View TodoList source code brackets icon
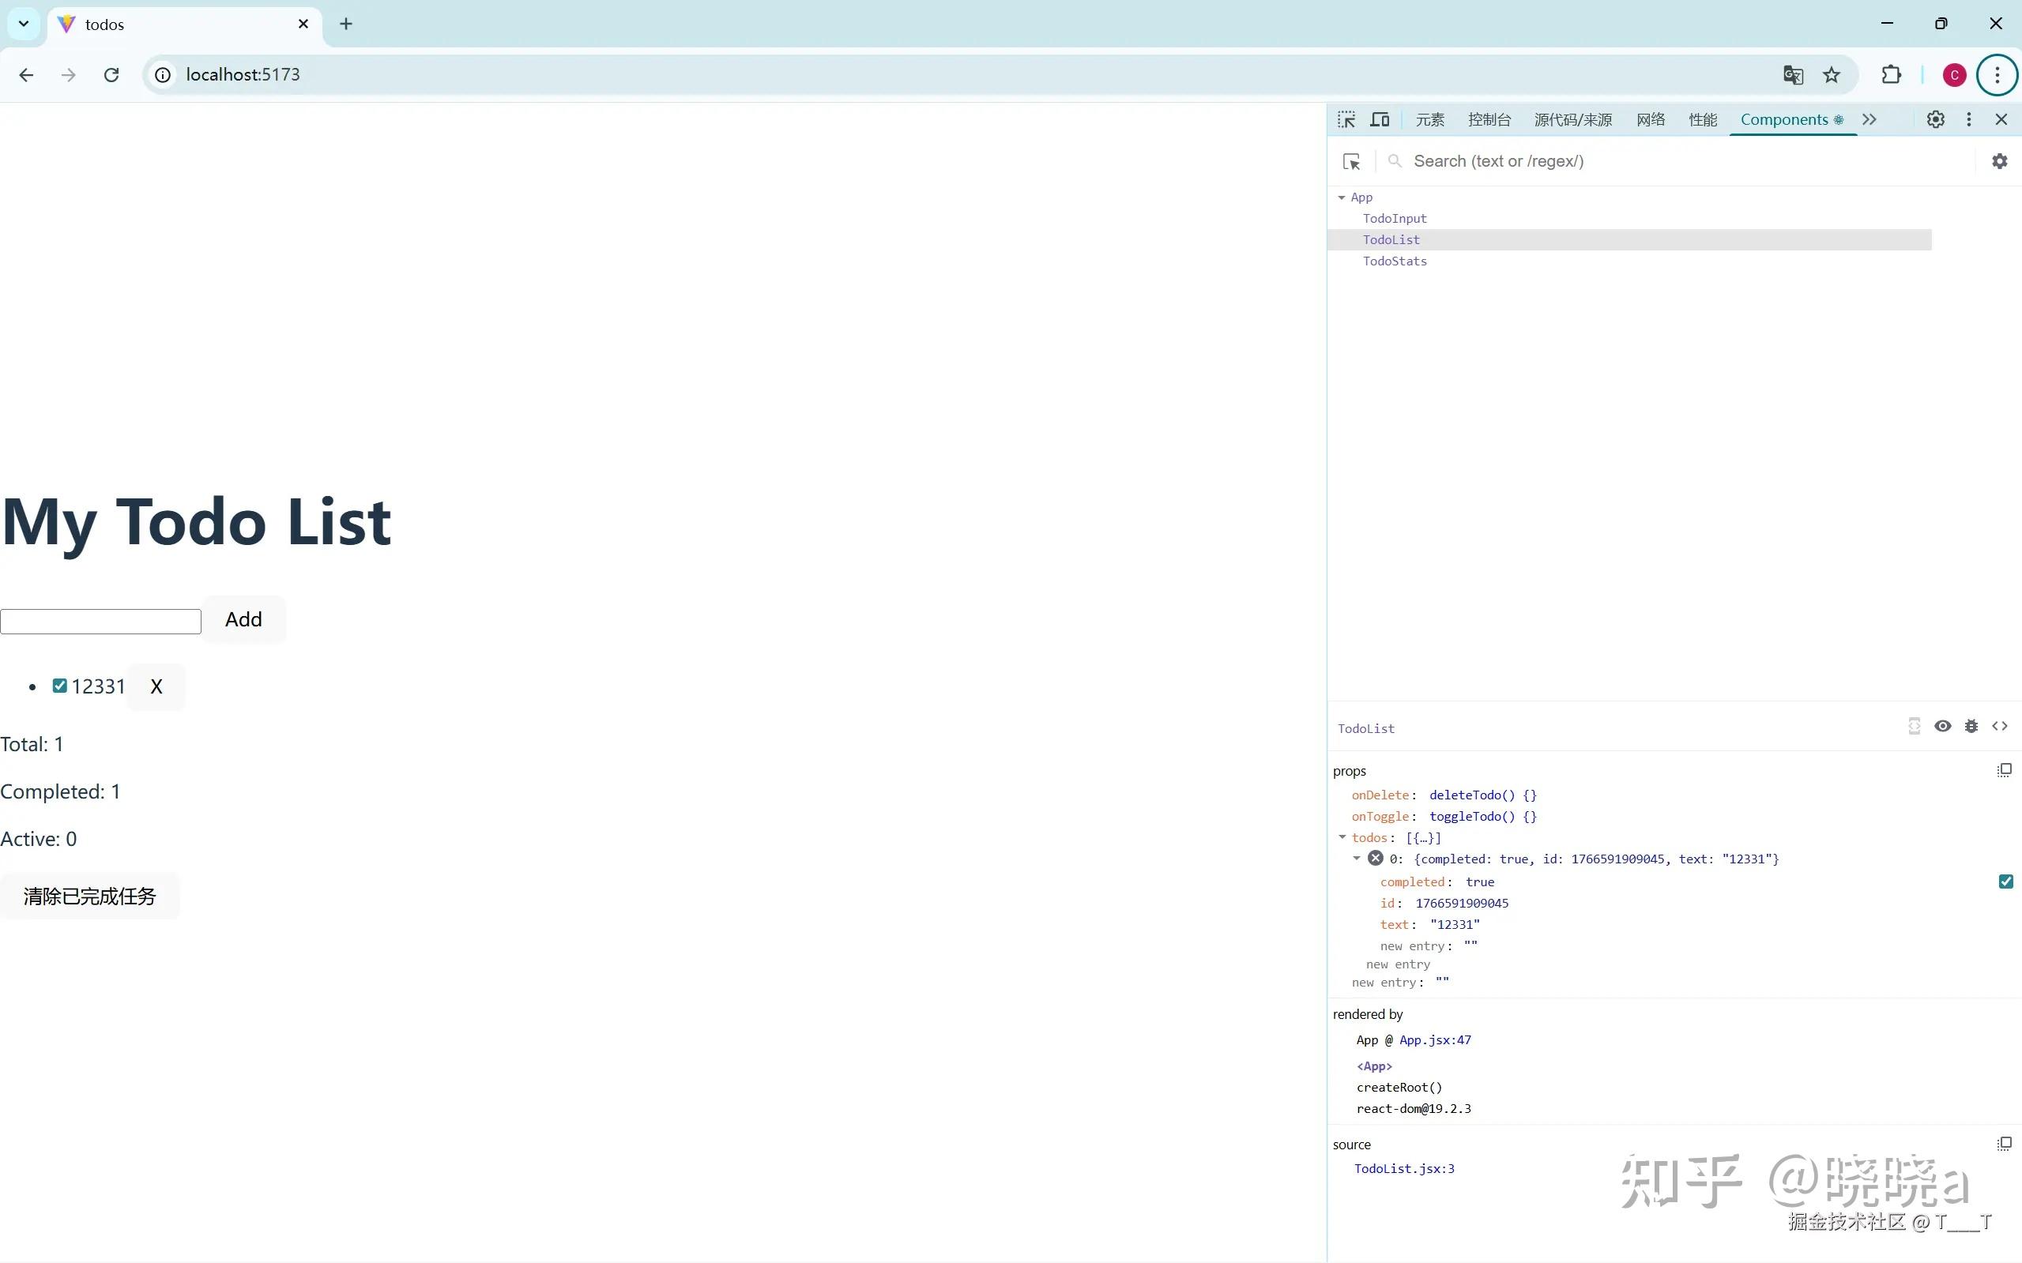Image resolution: width=2022 pixels, height=1263 pixels. click(1999, 726)
